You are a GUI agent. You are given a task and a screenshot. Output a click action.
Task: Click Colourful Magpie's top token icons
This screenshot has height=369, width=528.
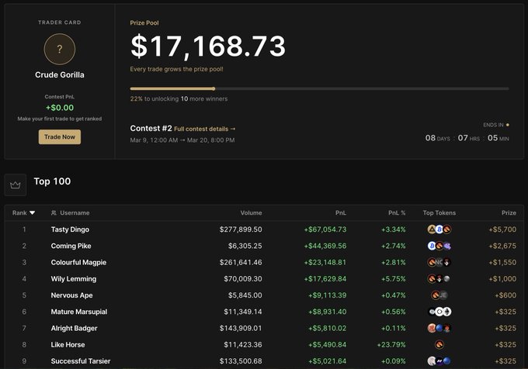[439, 263]
